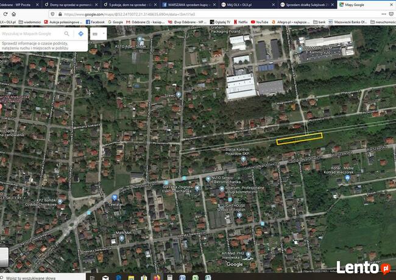Open the 'nieruchomosci' bookmarks folder
Image resolution: width=396 pixels, height=280 pixels.
click(x=383, y=22)
